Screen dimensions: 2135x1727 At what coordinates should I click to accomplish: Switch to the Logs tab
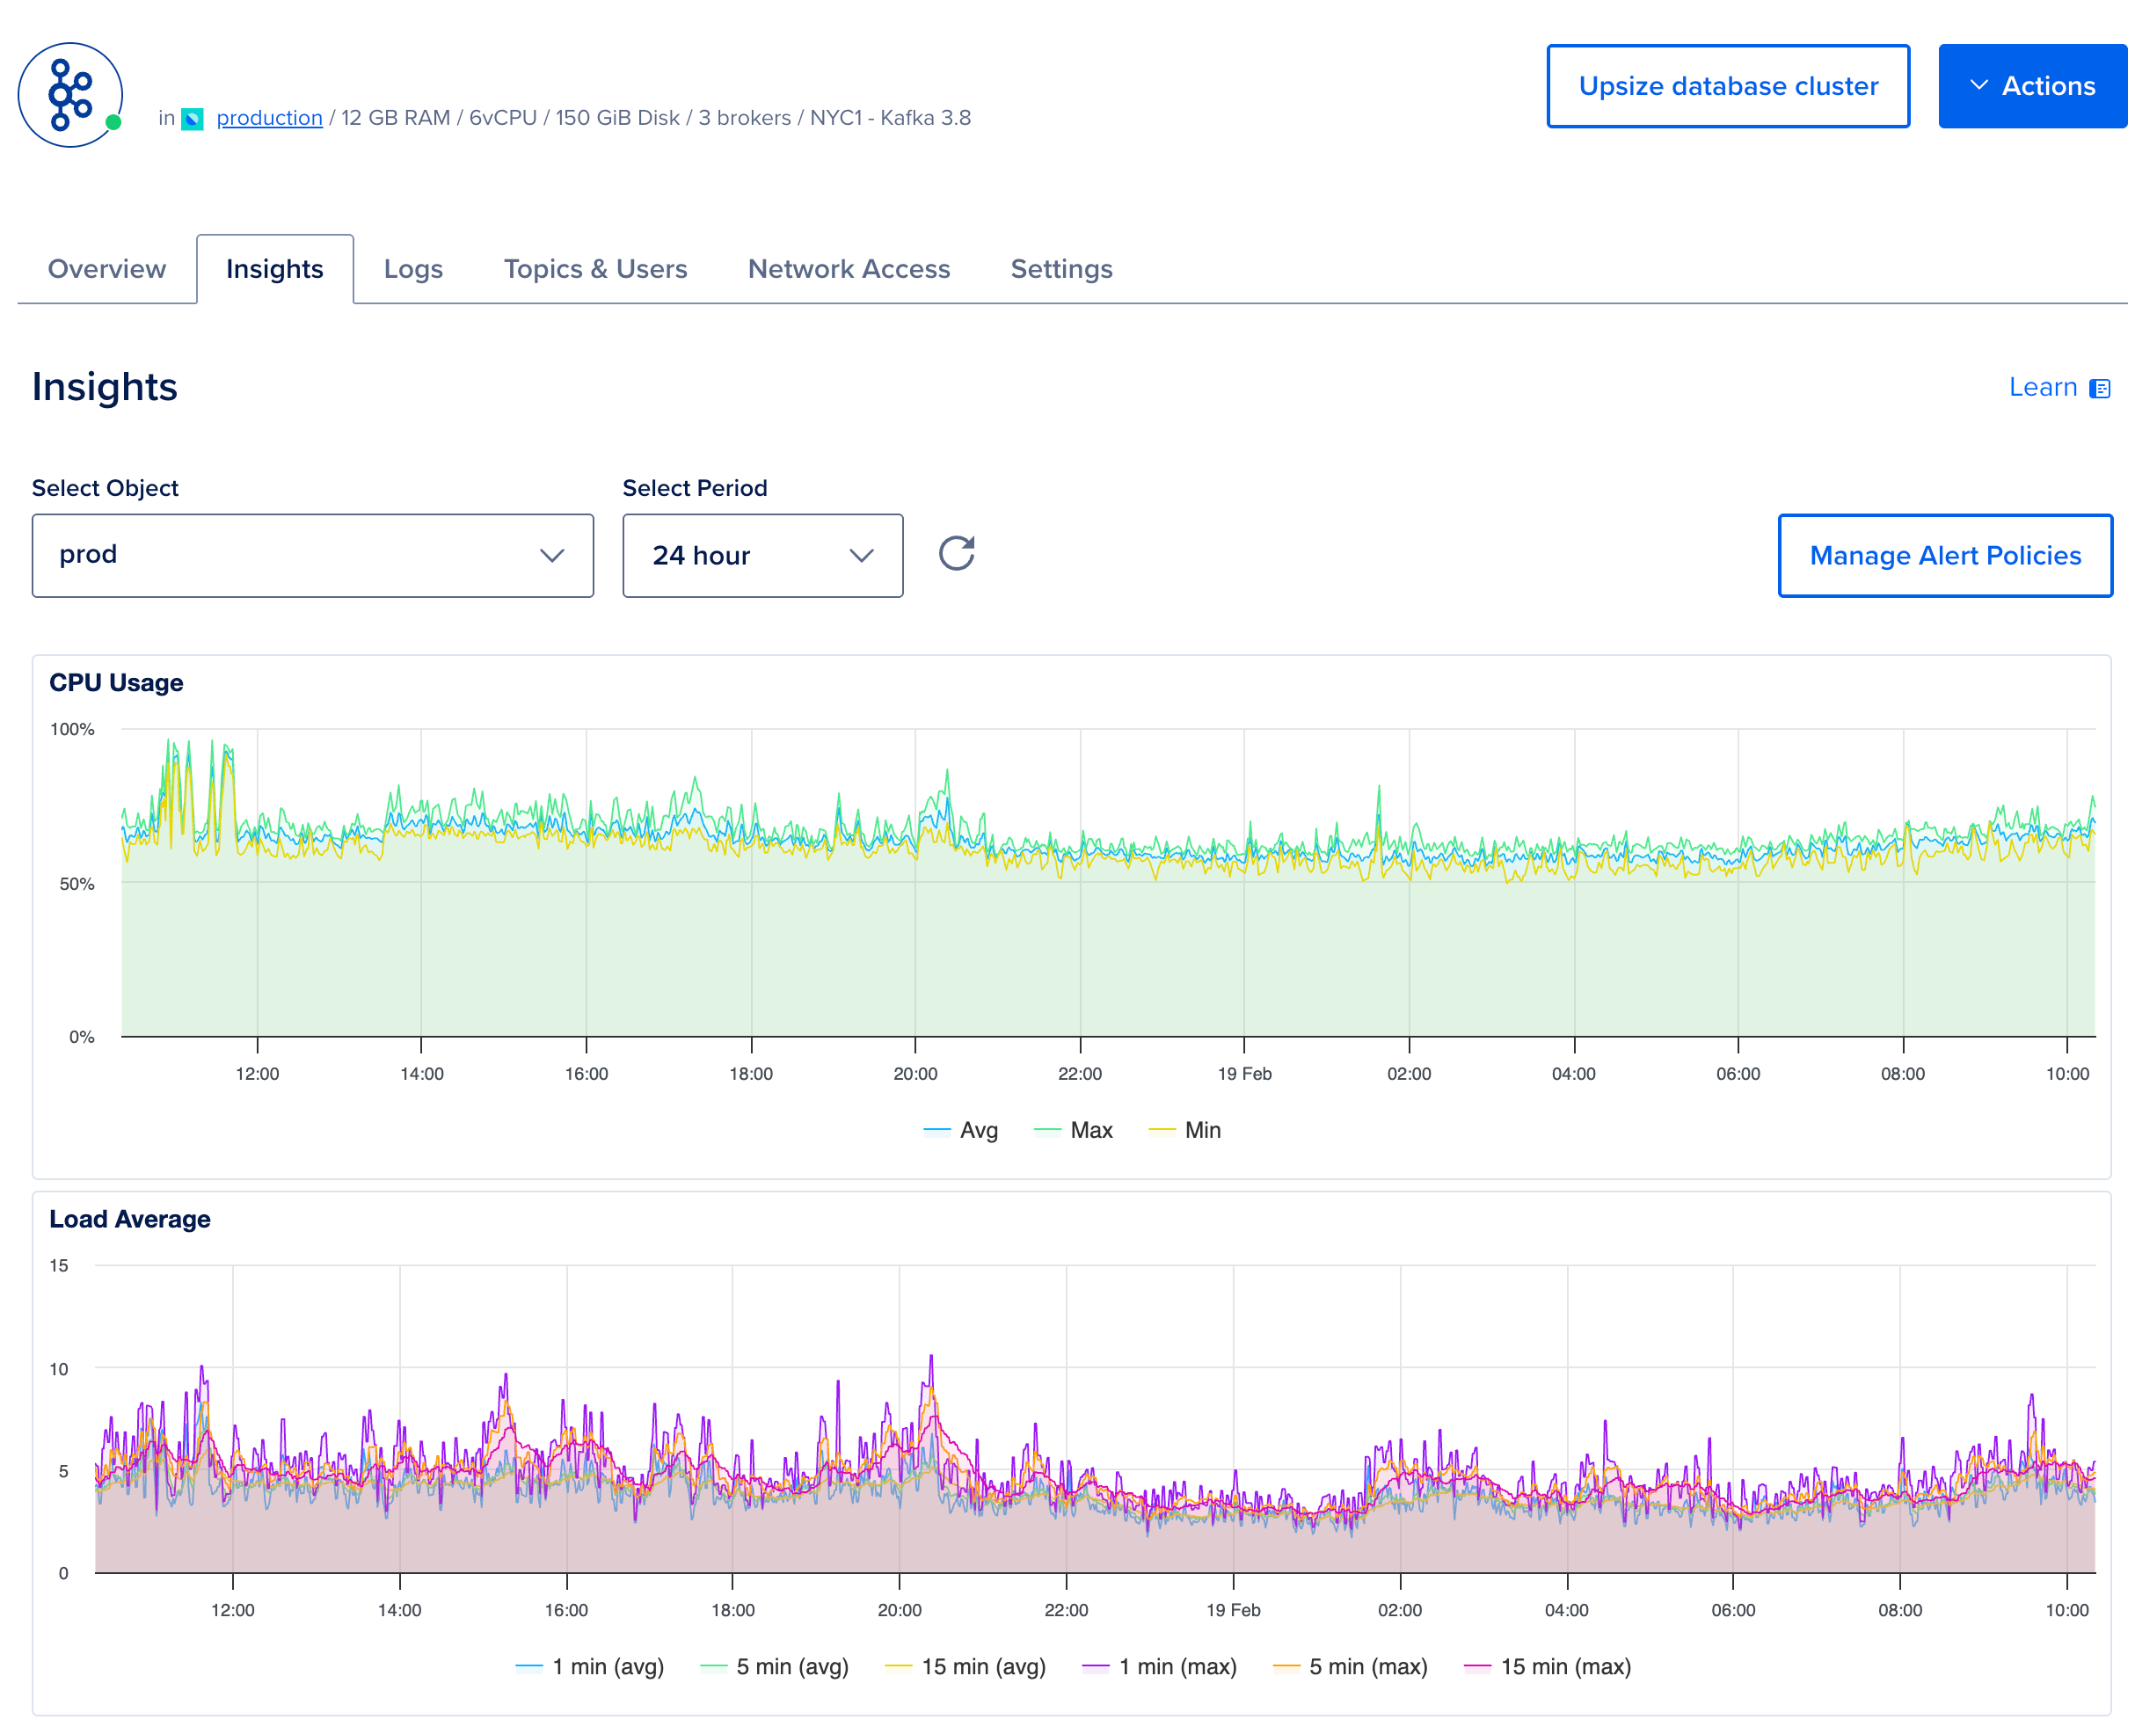(413, 268)
